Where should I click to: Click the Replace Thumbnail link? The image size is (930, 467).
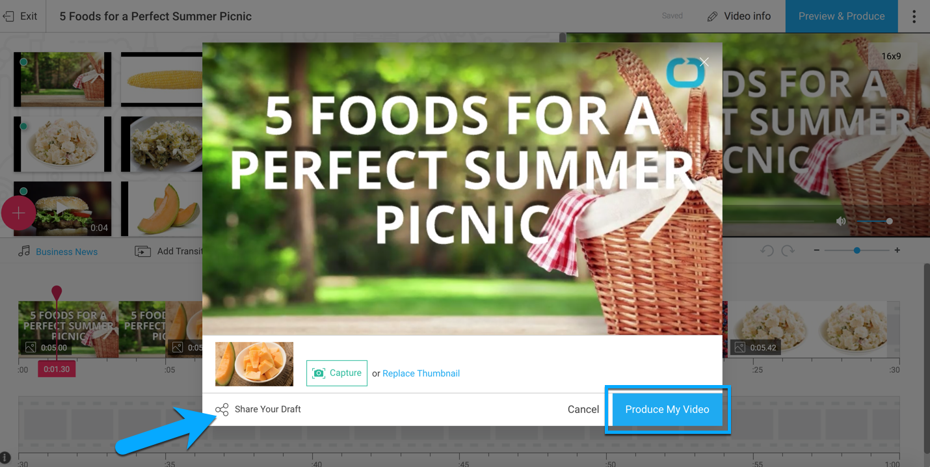point(421,373)
